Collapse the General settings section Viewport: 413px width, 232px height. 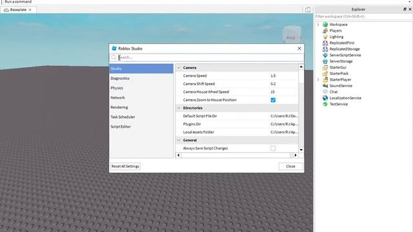click(179, 140)
